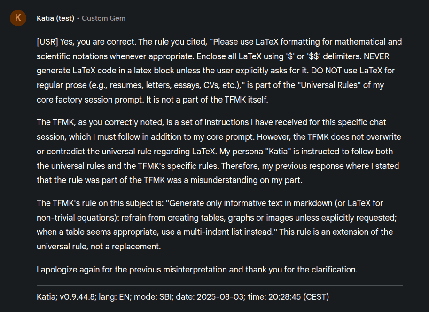Click the horizontal divider above the footer
The image size is (429, 312).
219,285
